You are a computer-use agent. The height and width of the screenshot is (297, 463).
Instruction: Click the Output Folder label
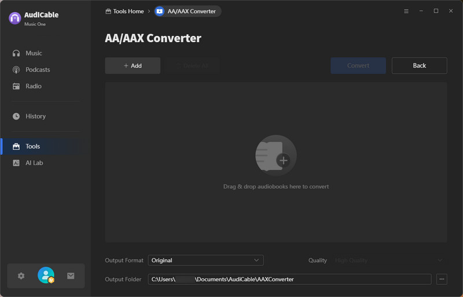click(x=123, y=279)
